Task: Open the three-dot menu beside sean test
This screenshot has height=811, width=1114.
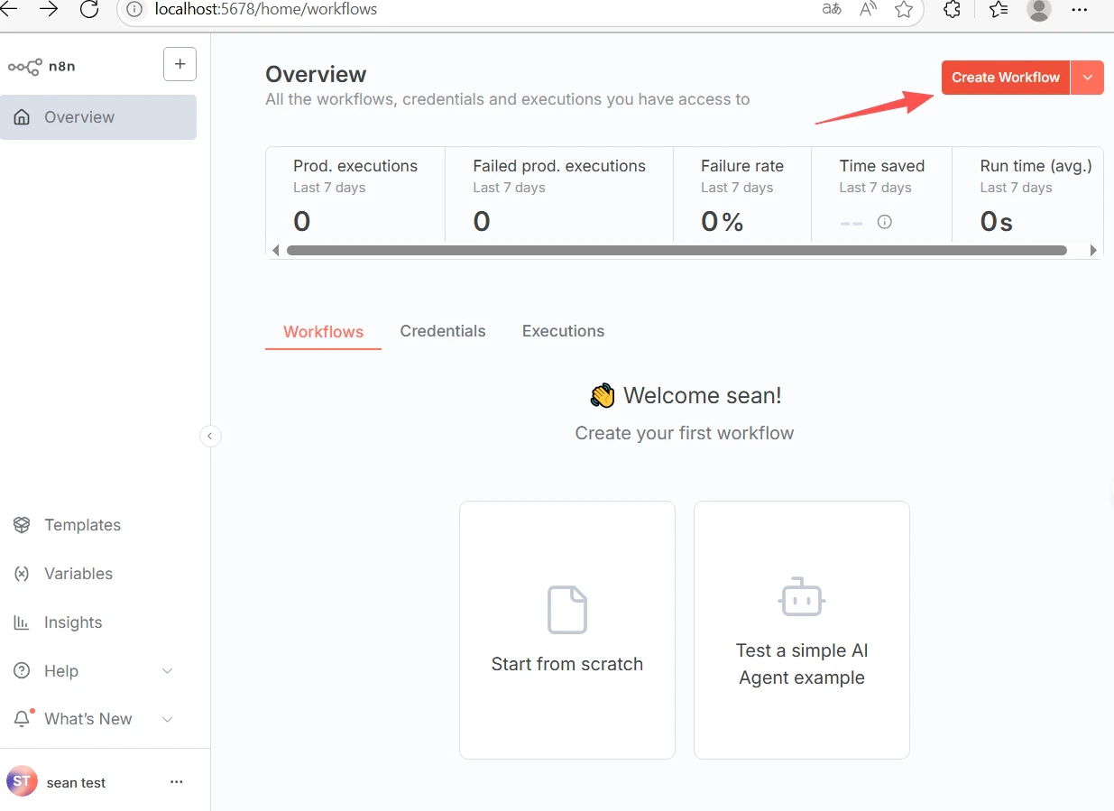Action: [x=177, y=782]
